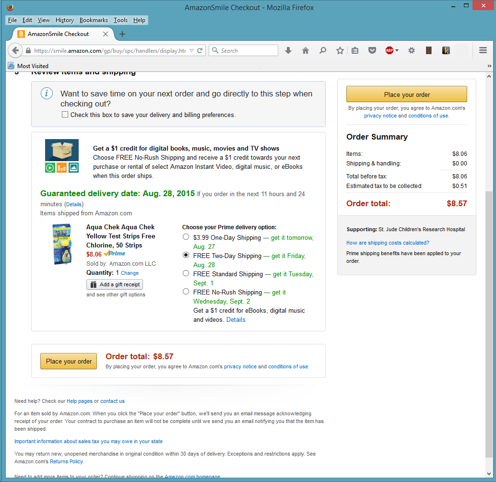Show more bookmarks toolbar chevron
The width and height of the screenshot is (496, 482).
(489, 66)
